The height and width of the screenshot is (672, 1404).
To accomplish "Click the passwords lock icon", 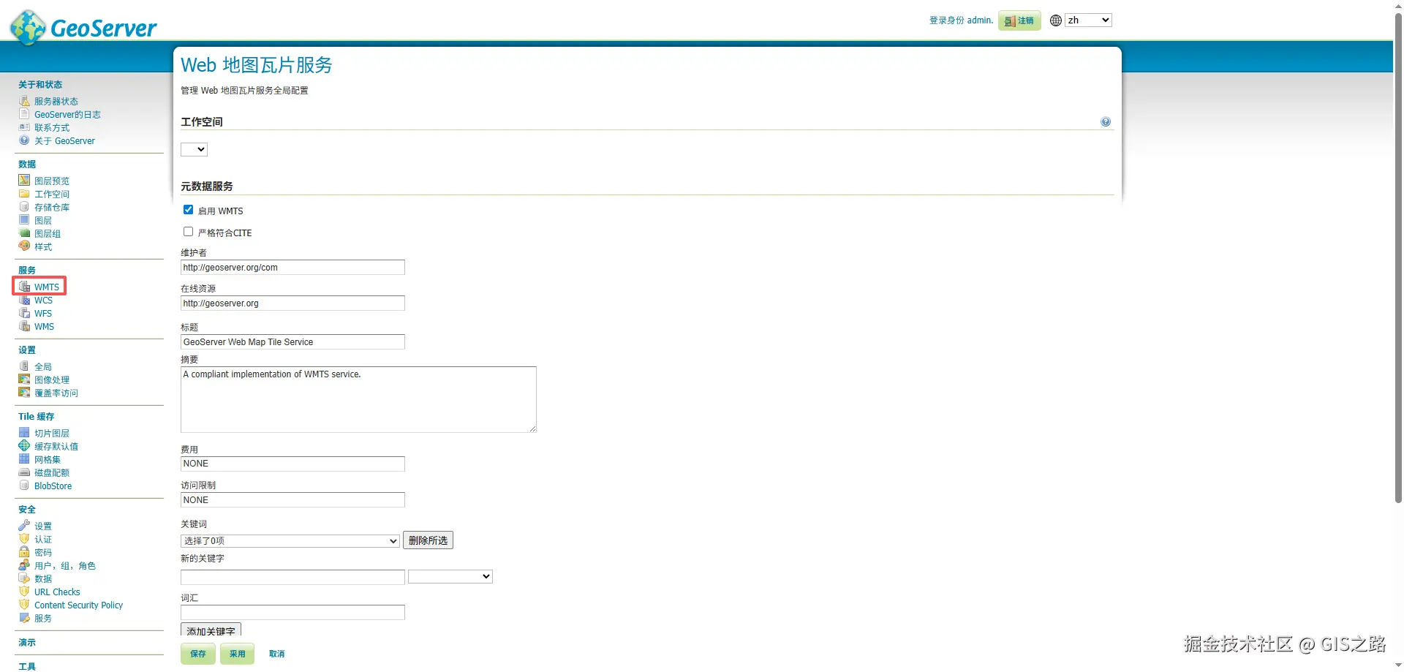I will 24,552.
